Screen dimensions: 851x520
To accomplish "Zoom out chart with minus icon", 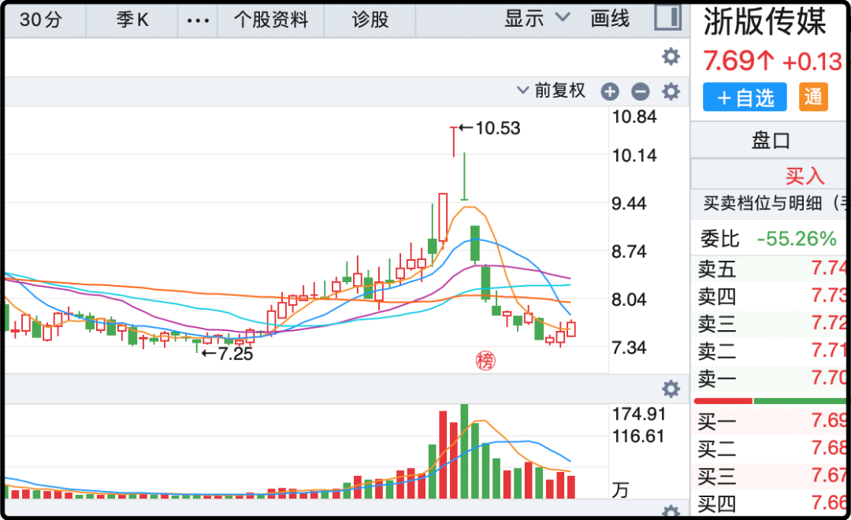I will coord(641,91).
